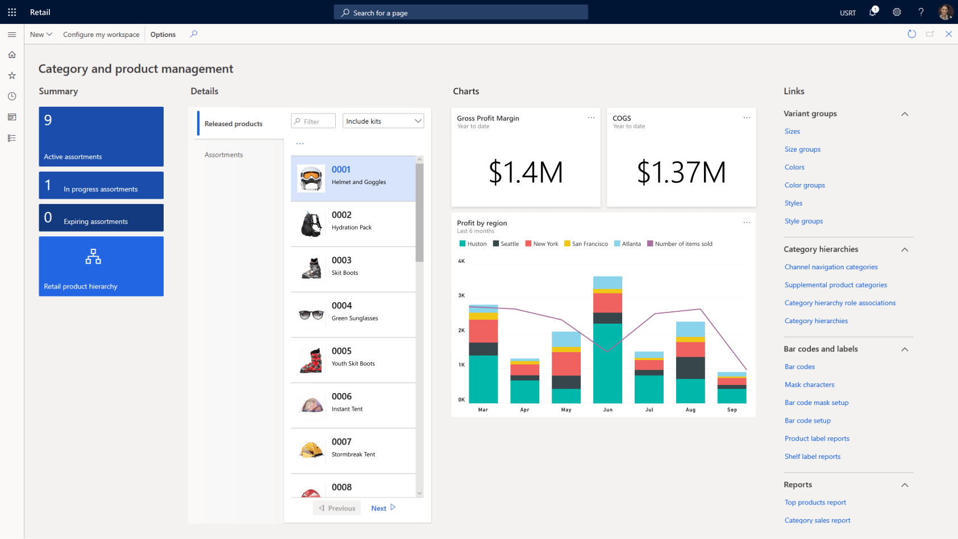Click the Retail product hierarchy tile

101,266
